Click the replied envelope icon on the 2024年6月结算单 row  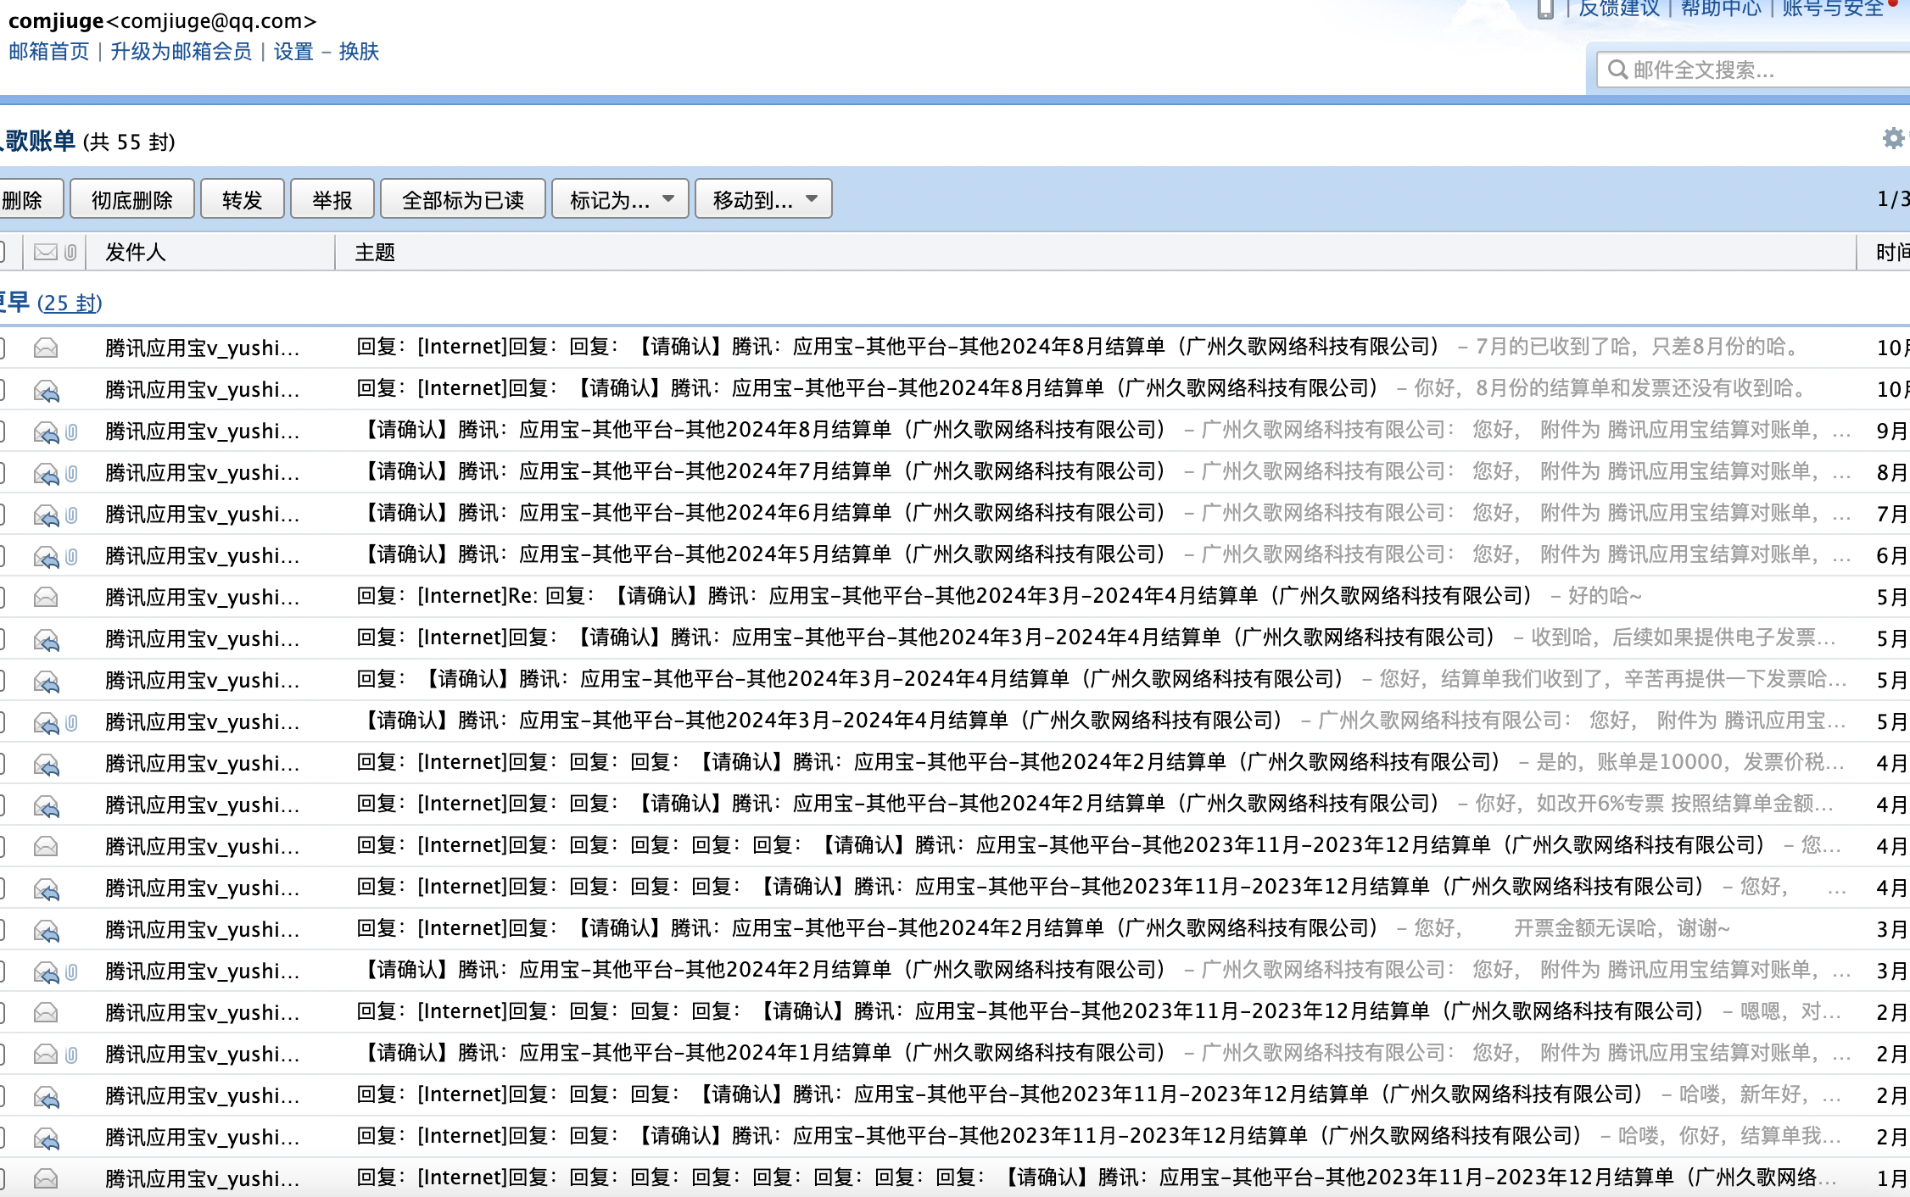[46, 515]
